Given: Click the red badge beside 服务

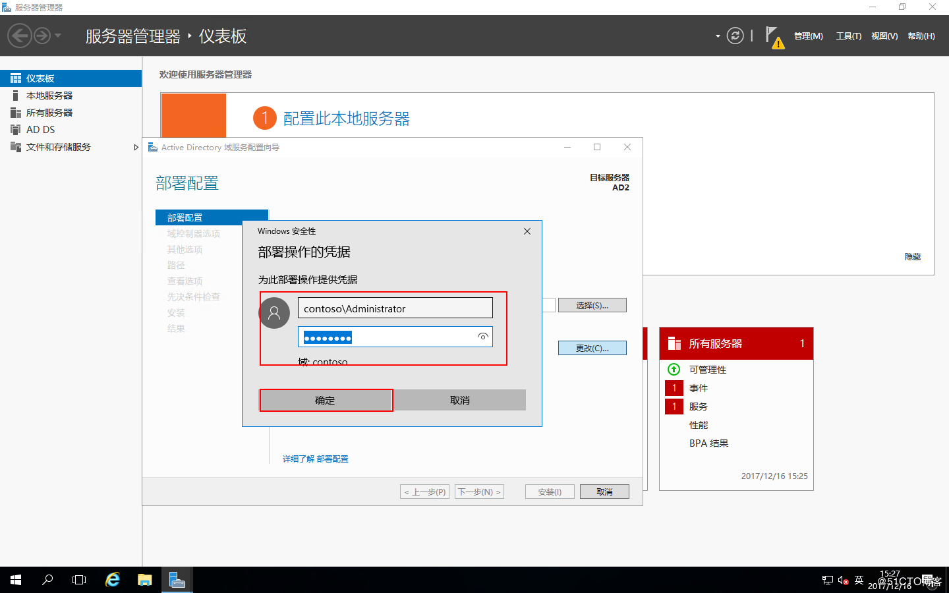Looking at the screenshot, I should (674, 407).
